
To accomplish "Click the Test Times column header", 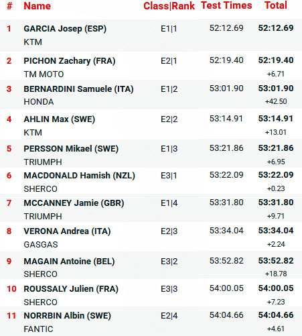I will click(x=226, y=5).
